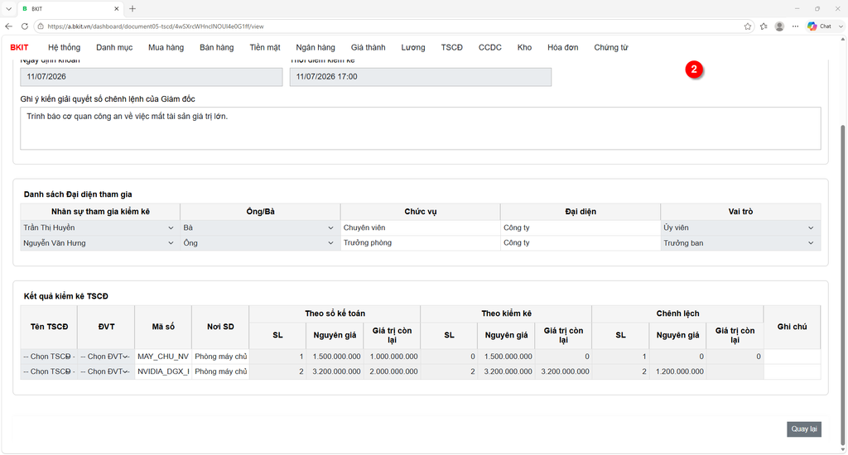The image size is (848, 455).
Task: Reload the page using refresh icon
Action: (24, 26)
